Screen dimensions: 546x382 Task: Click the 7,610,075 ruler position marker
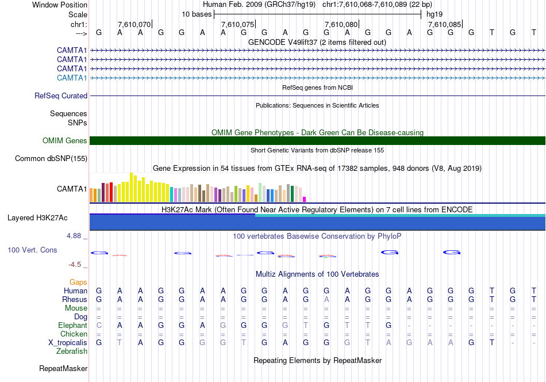point(237,25)
